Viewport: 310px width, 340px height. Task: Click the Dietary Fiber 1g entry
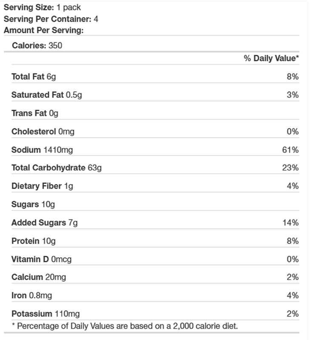click(42, 186)
